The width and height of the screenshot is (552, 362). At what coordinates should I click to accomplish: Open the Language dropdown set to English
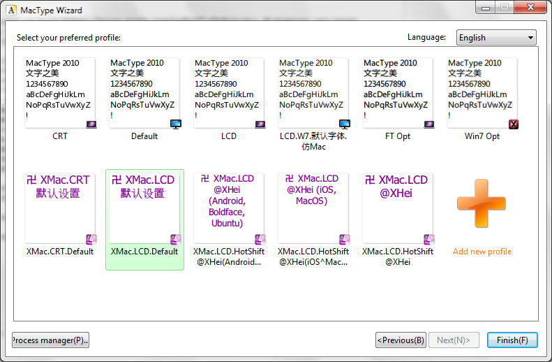[496, 37]
